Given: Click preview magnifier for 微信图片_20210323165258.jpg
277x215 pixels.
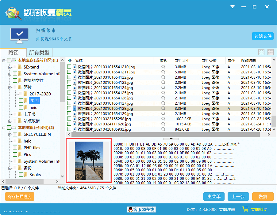Looking at the screenshot, I should click(163, 119).
